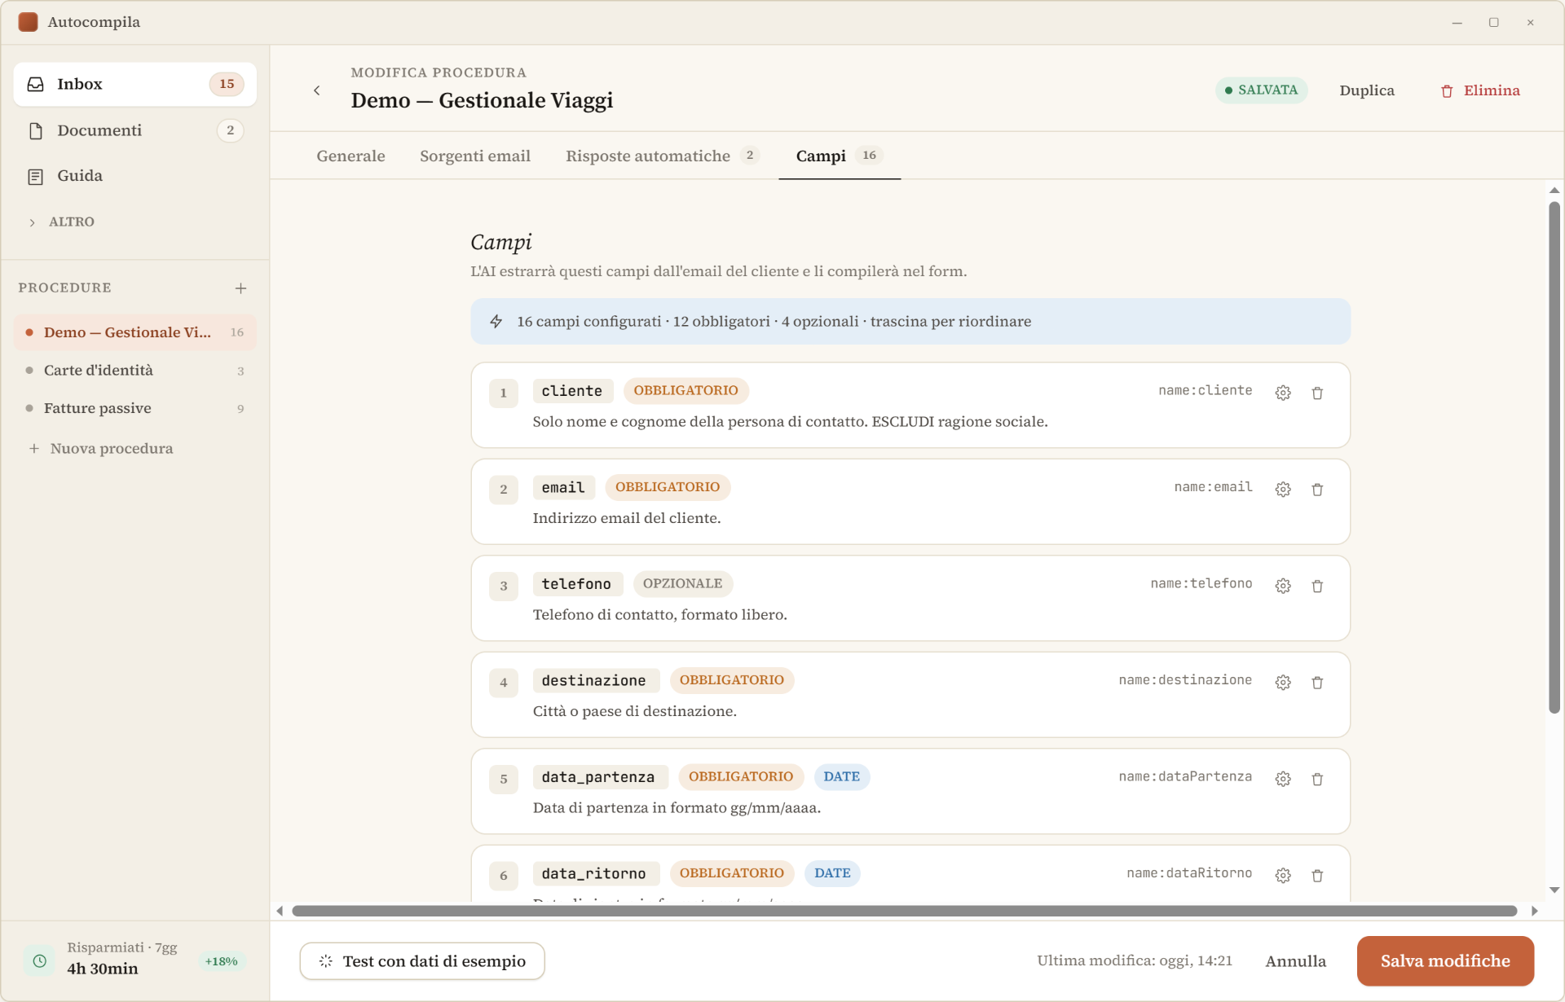Image resolution: width=1565 pixels, height=1002 pixels.
Task: Click the back arrow next to procedure title
Action: (317, 90)
